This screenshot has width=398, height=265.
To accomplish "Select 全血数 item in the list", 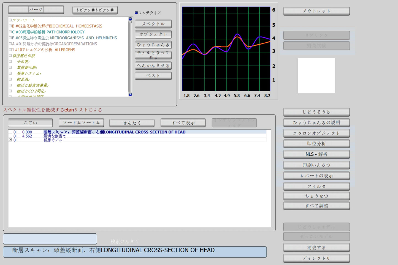I will (23, 62).
